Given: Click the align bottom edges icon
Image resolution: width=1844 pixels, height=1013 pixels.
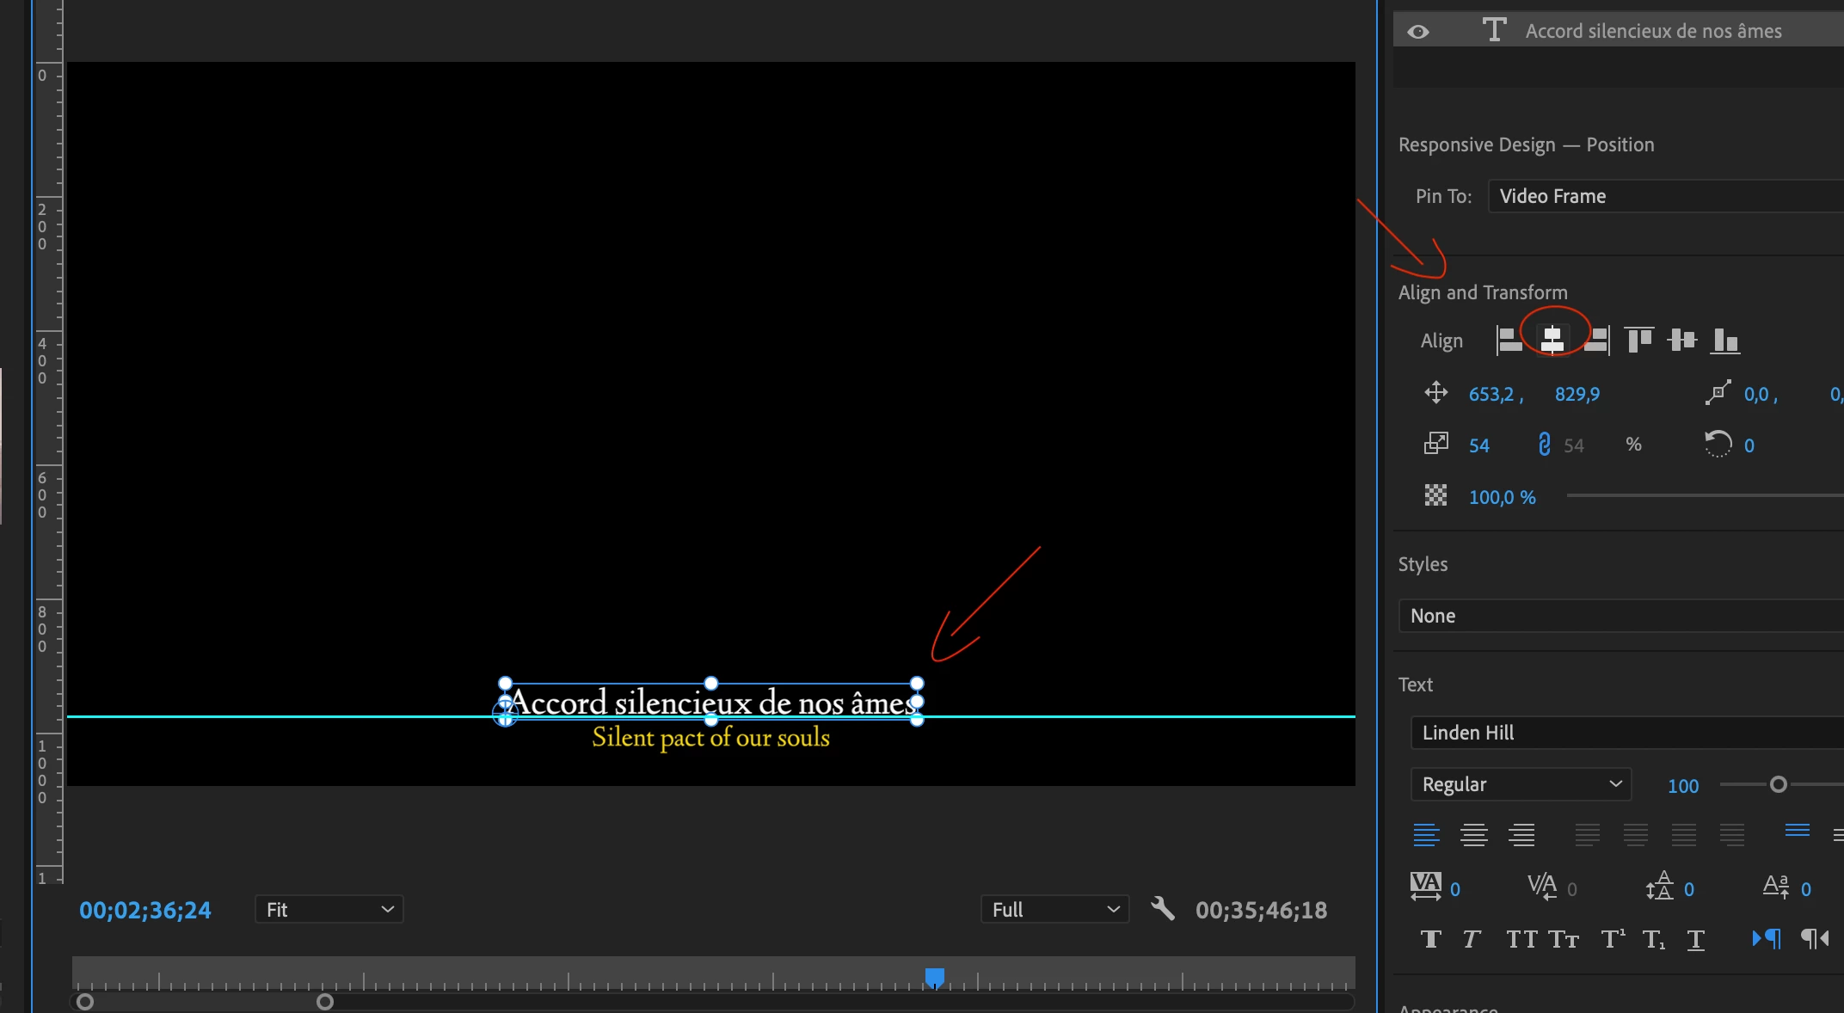Looking at the screenshot, I should pyautogui.click(x=1725, y=341).
